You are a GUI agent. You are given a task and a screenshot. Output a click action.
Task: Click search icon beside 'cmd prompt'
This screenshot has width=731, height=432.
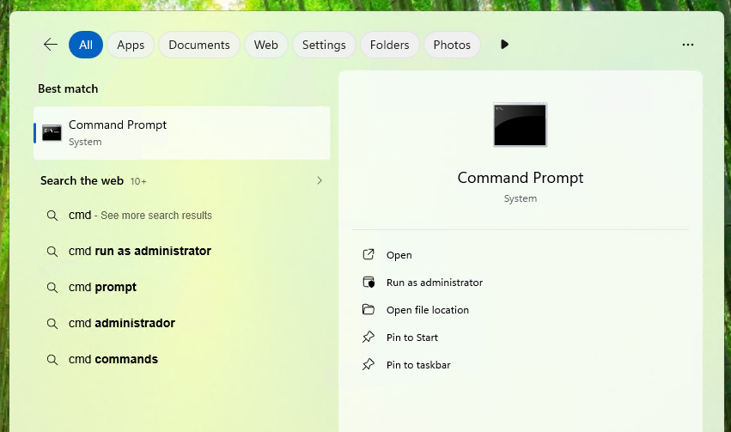point(52,288)
